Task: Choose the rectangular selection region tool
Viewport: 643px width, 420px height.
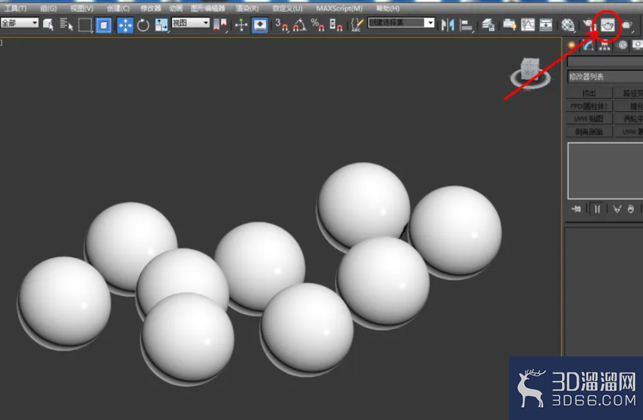Action: coord(85,25)
